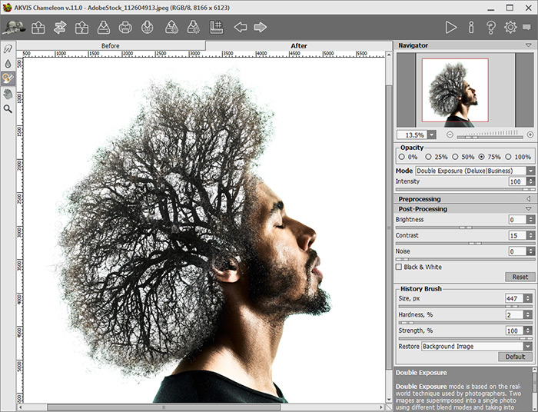This screenshot has width=538, height=412.
Task: Zoom out with navigator minus icon
Action: pos(450,135)
